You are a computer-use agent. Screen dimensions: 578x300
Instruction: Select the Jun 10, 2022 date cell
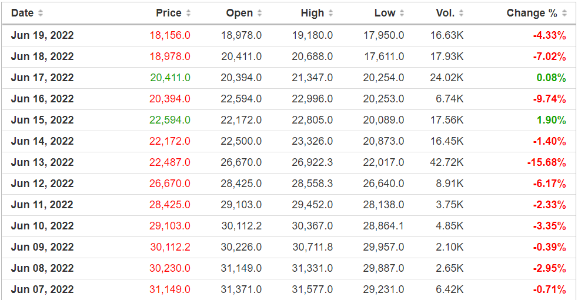[x=42, y=226]
